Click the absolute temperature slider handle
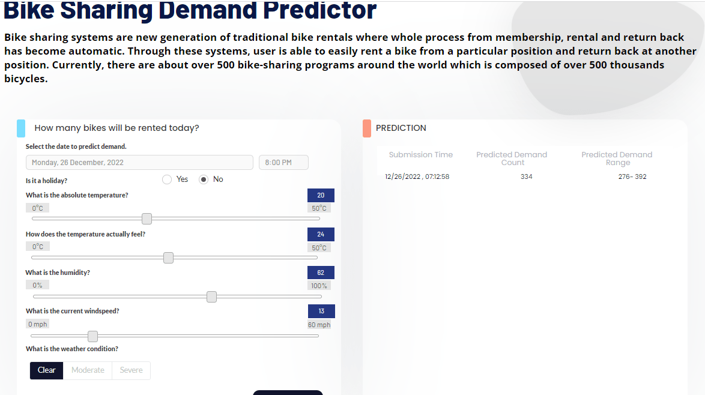Screen dimensions: 705x395 pyautogui.click(x=147, y=219)
